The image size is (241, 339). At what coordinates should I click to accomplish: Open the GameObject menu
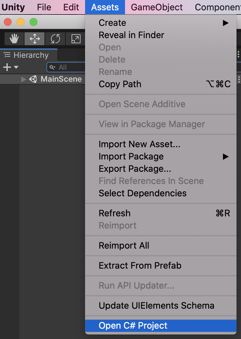(156, 7)
